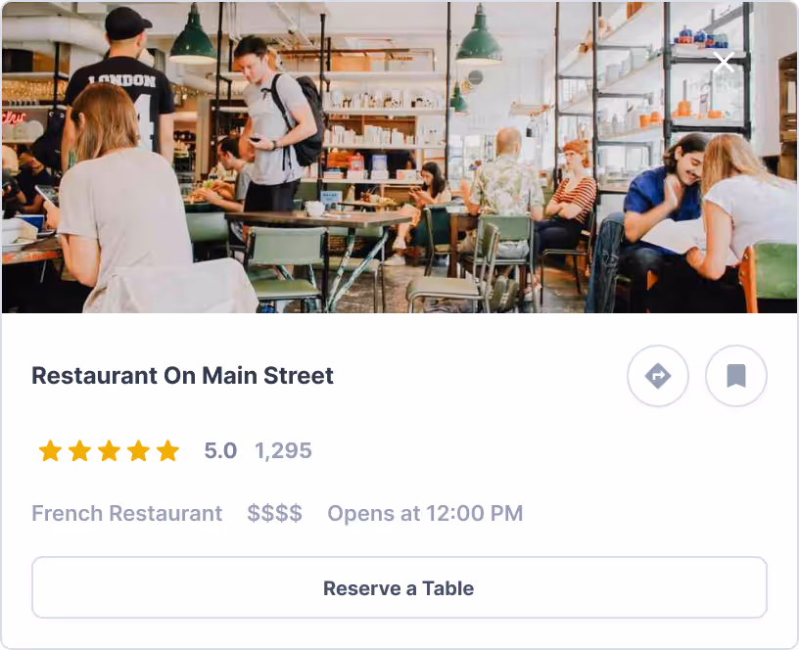Click the 5.0 rating score

[x=220, y=451]
